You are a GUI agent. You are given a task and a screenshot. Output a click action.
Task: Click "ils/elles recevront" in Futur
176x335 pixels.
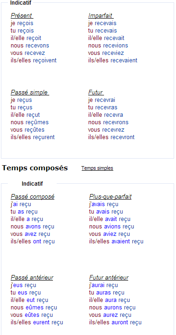tap(111, 137)
